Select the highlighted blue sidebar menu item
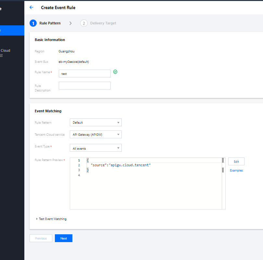 point(12,30)
